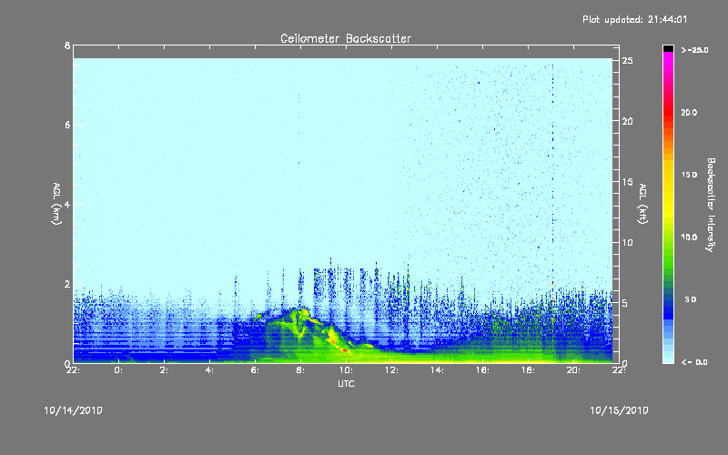Click the "20.0" colorbar label
The width and height of the screenshot is (728, 455).
pos(689,112)
